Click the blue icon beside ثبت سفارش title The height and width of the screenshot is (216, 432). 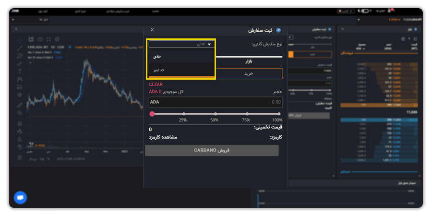278,30
